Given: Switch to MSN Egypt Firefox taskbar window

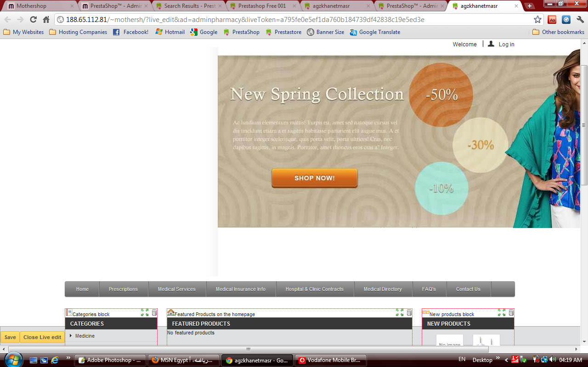Looking at the screenshot, I should [x=184, y=360].
